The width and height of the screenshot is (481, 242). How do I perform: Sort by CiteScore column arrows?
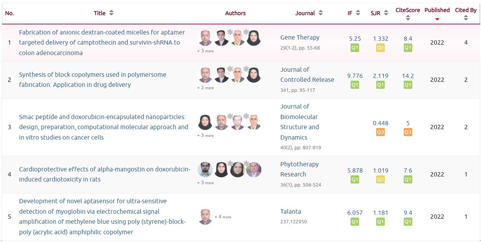coord(408,18)
